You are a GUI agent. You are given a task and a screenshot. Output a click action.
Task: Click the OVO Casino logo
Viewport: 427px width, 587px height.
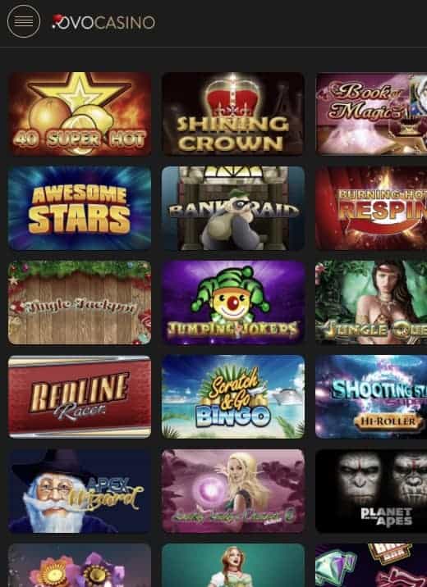coord(103,22)
